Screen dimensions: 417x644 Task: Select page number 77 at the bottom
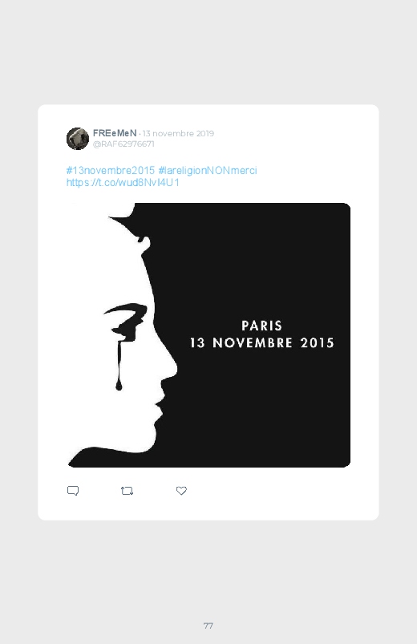[x=208, y=626]
